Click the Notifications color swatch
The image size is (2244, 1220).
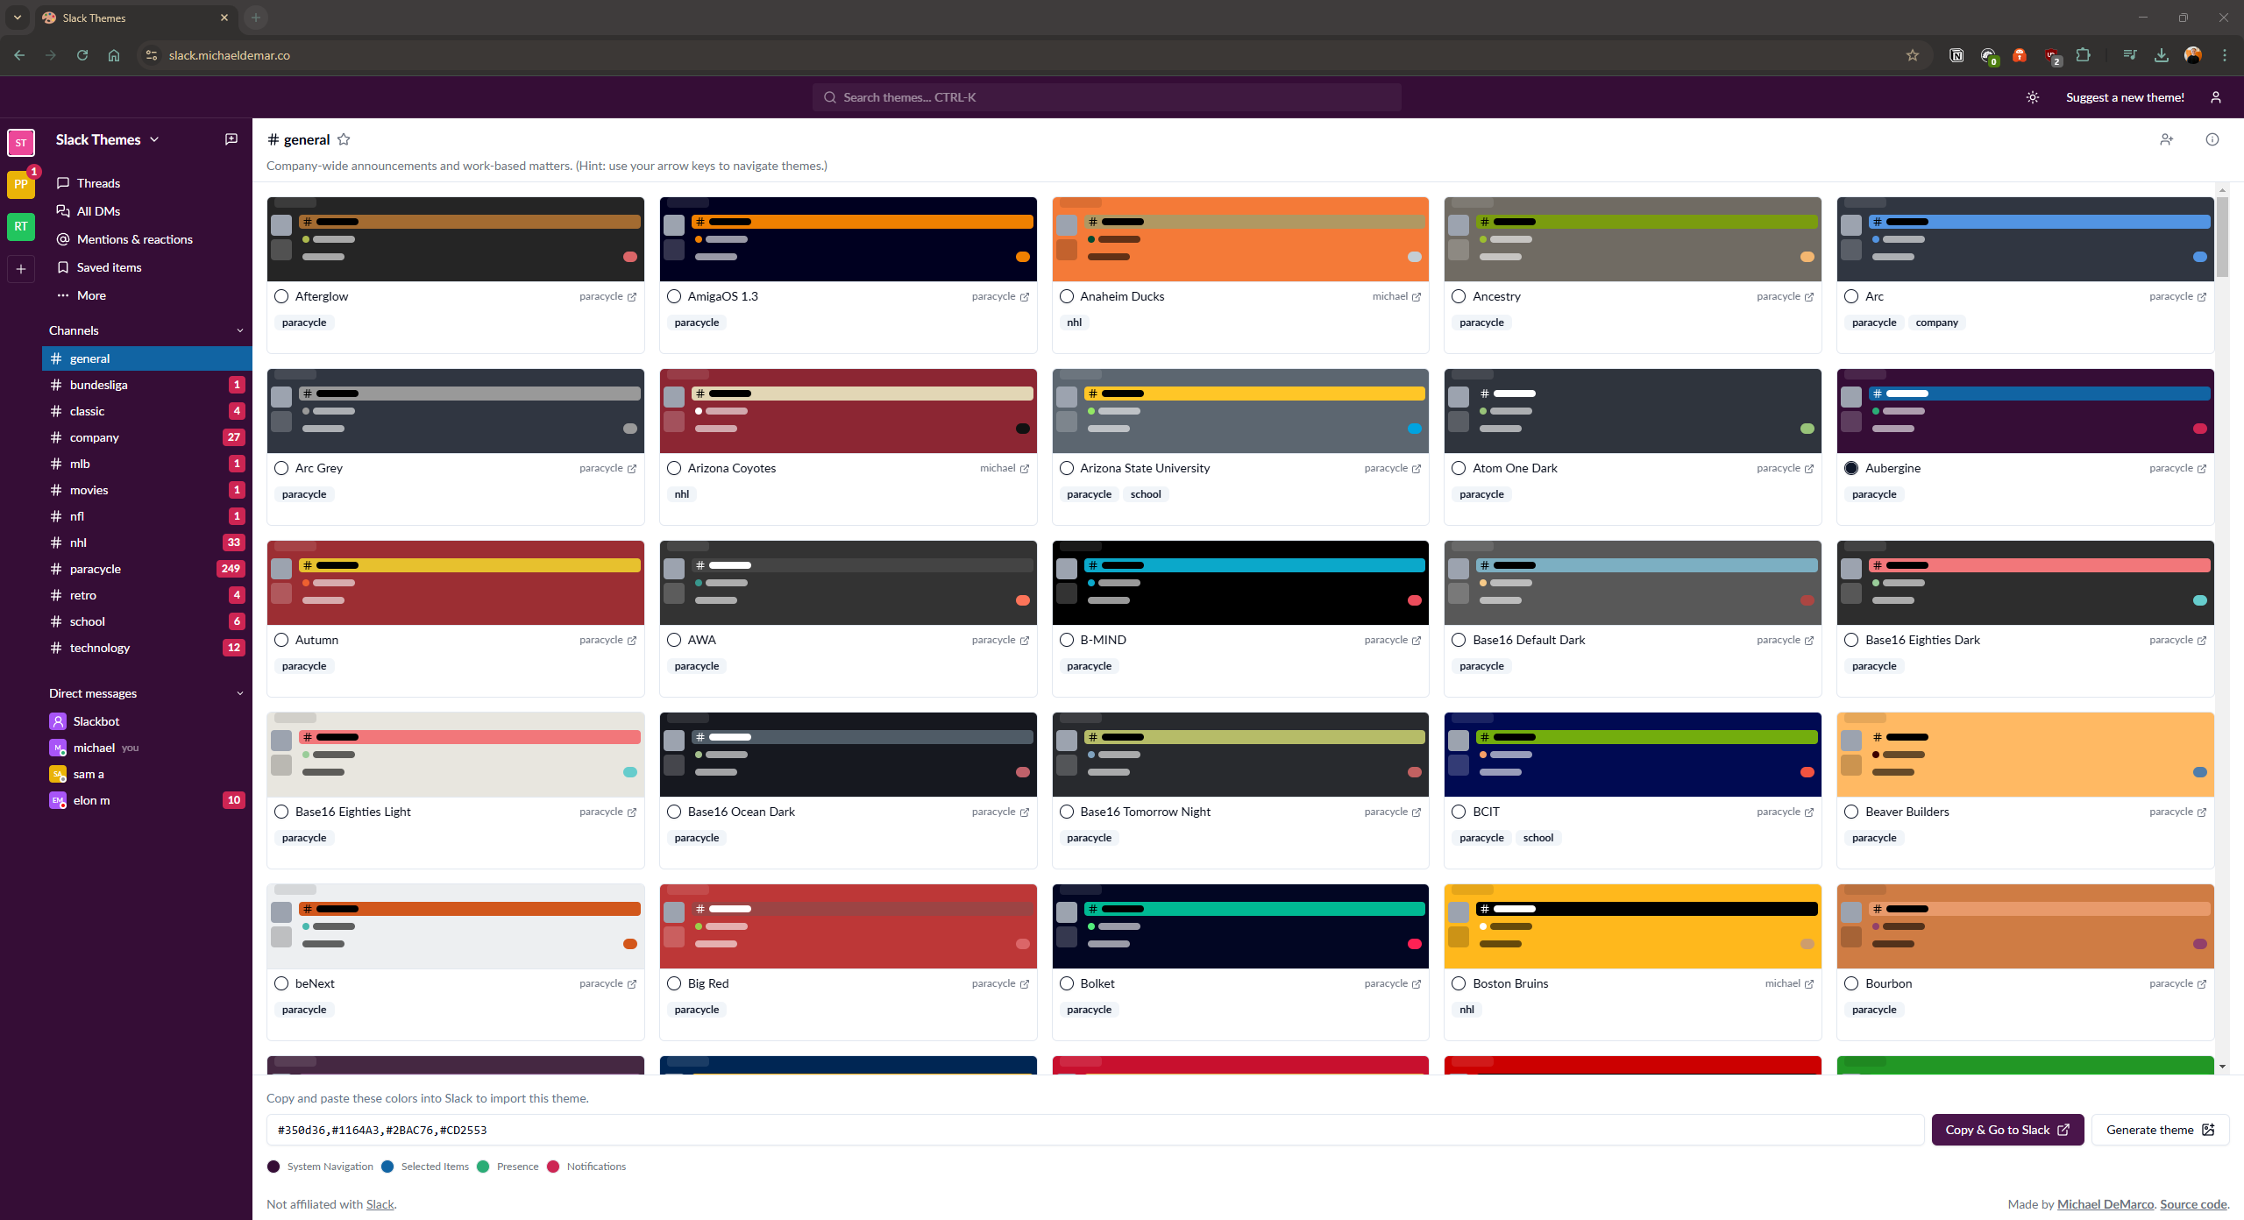point(553,1167)
